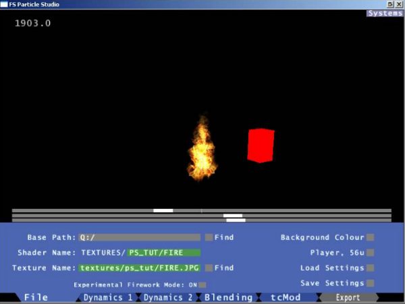The height and width of the screenshot is (304, 405).
Task: Open the Dynamics 2 tab
Action: [x=167, y=297]
